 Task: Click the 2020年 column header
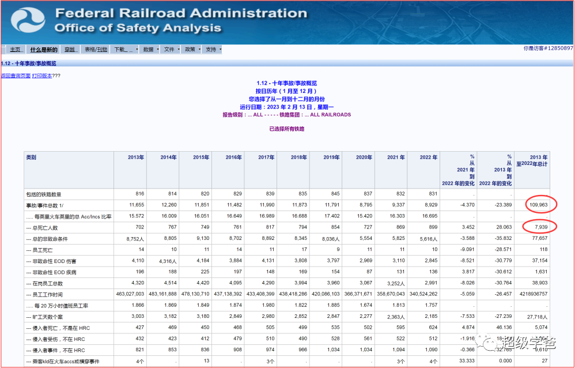pos(364,157)
